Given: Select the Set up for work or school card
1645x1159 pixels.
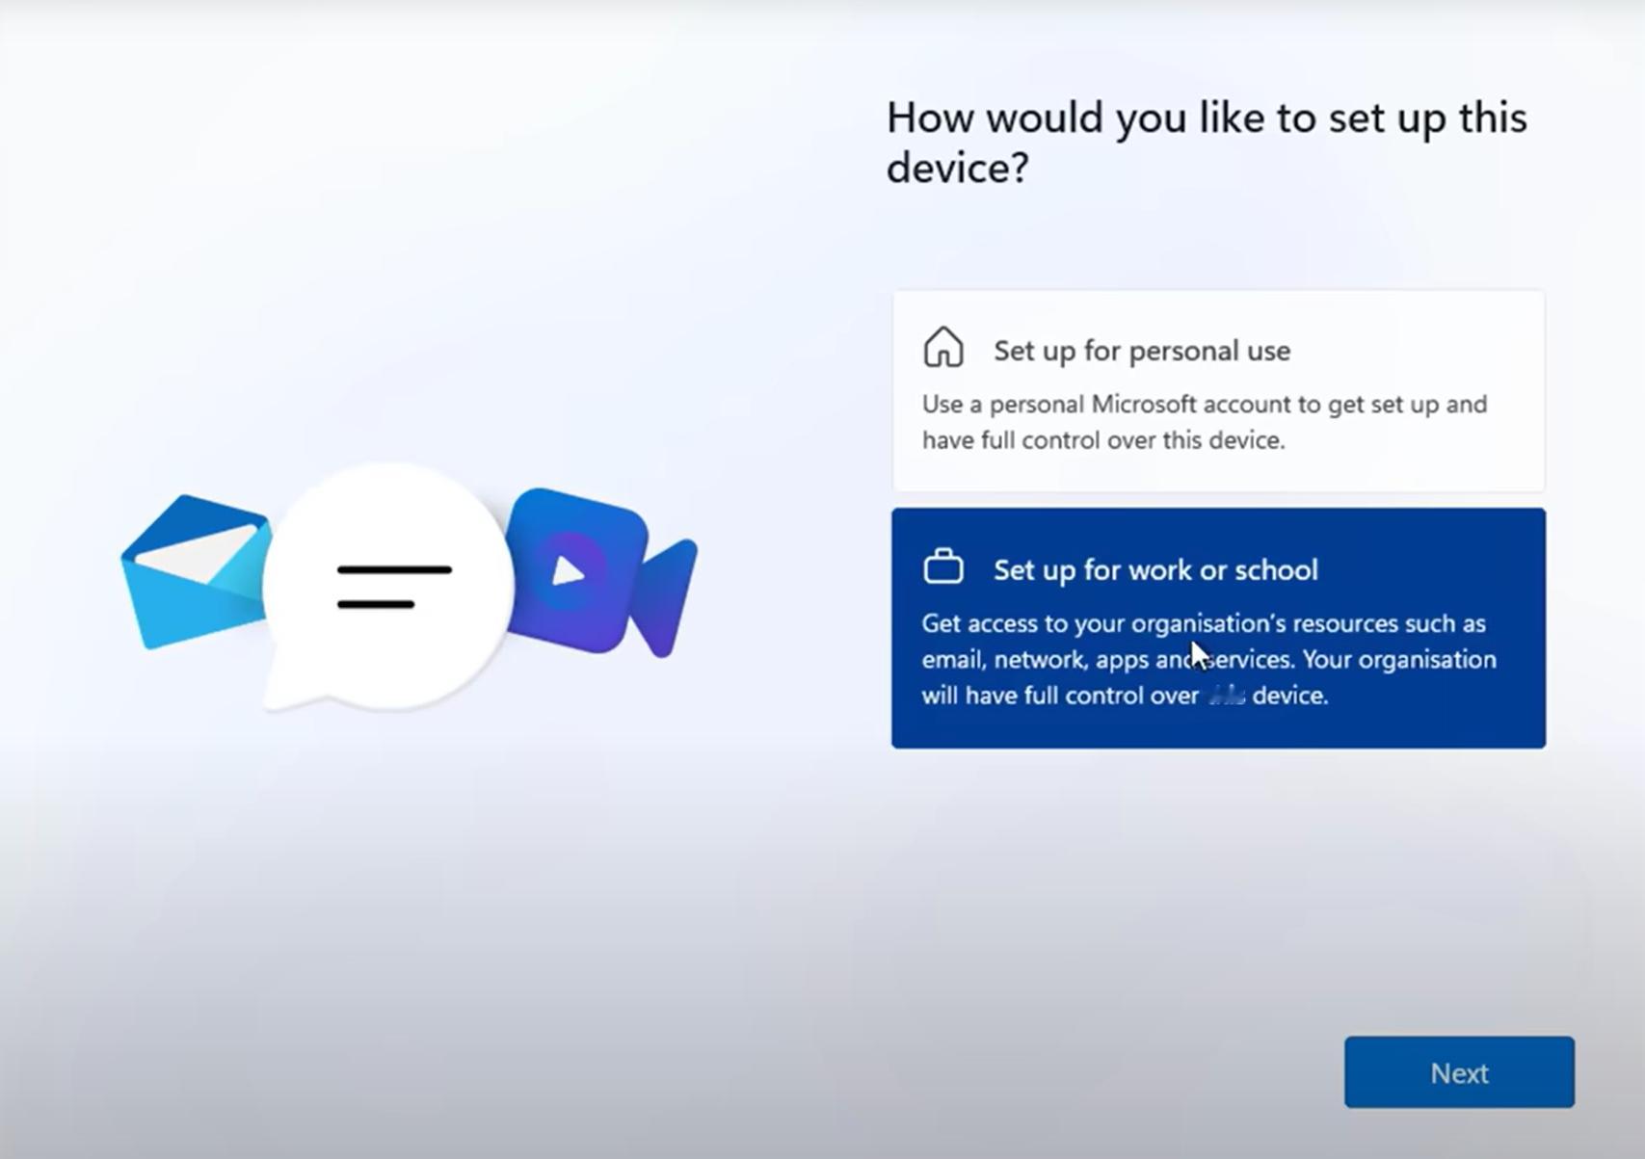Looking at the screenshot, I should coord(1218,628).
